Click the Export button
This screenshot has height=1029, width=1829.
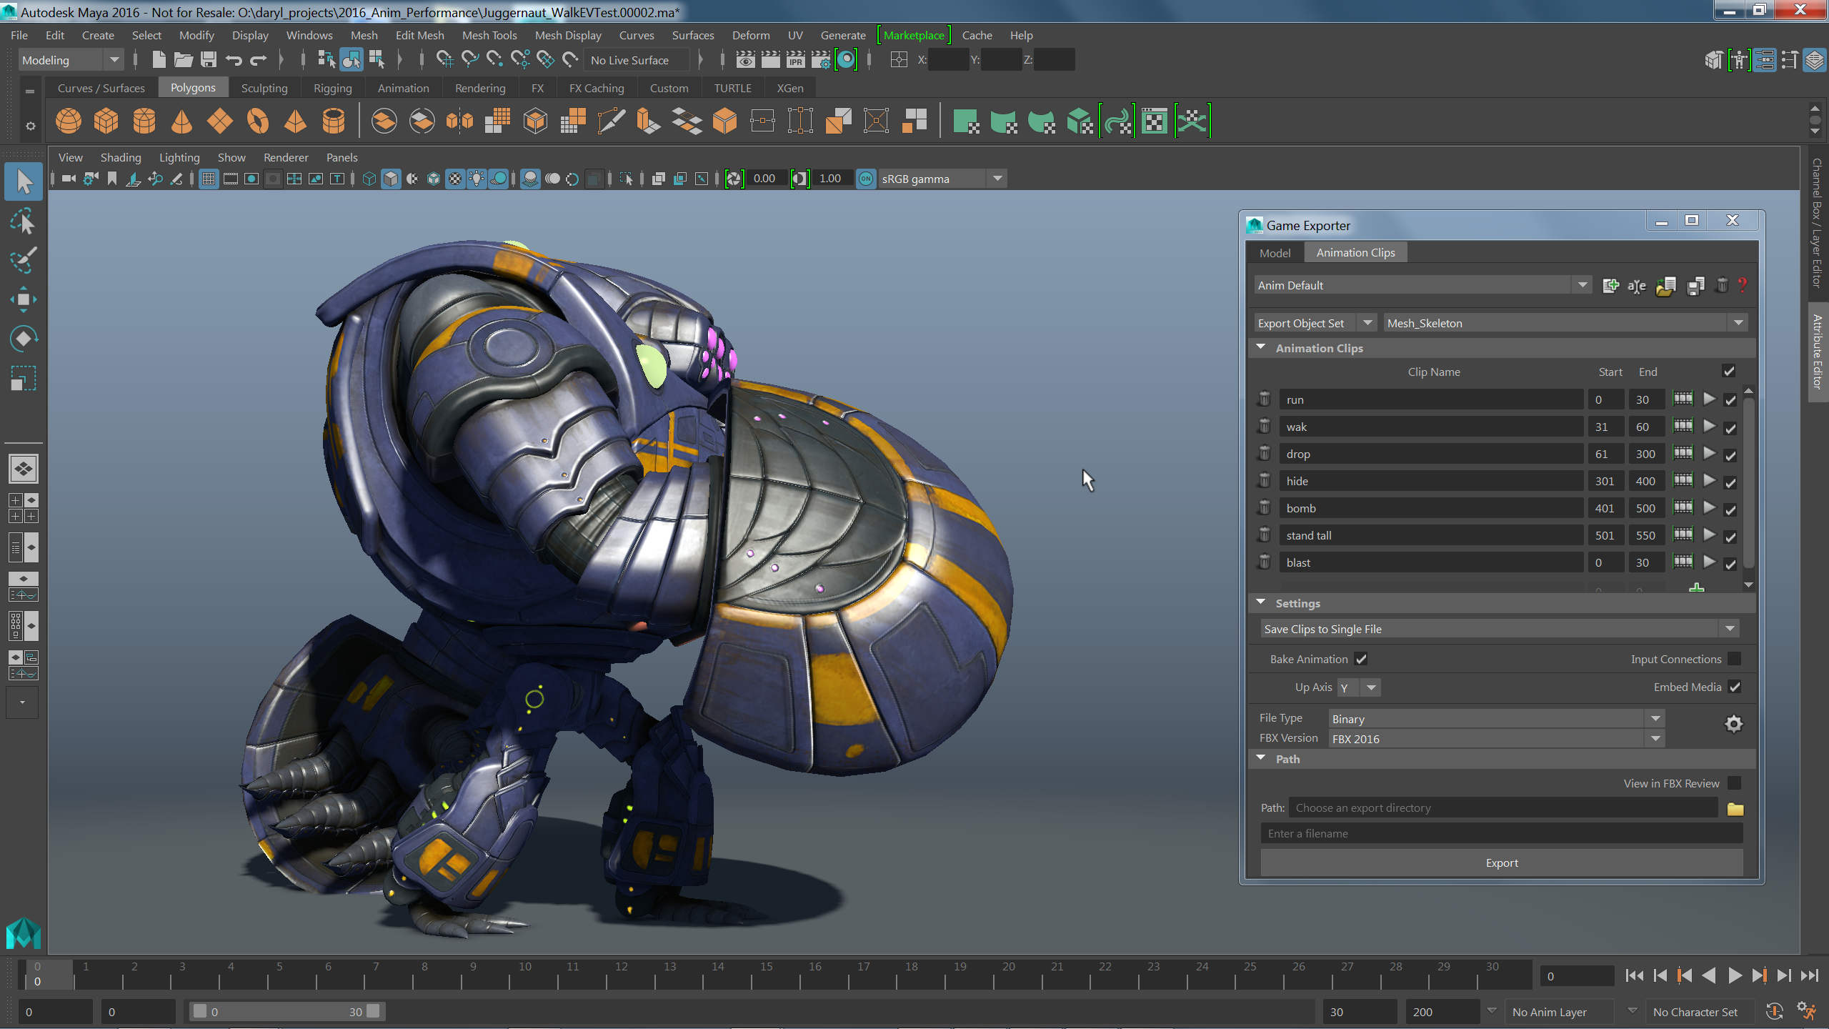tap(1501, 863)
